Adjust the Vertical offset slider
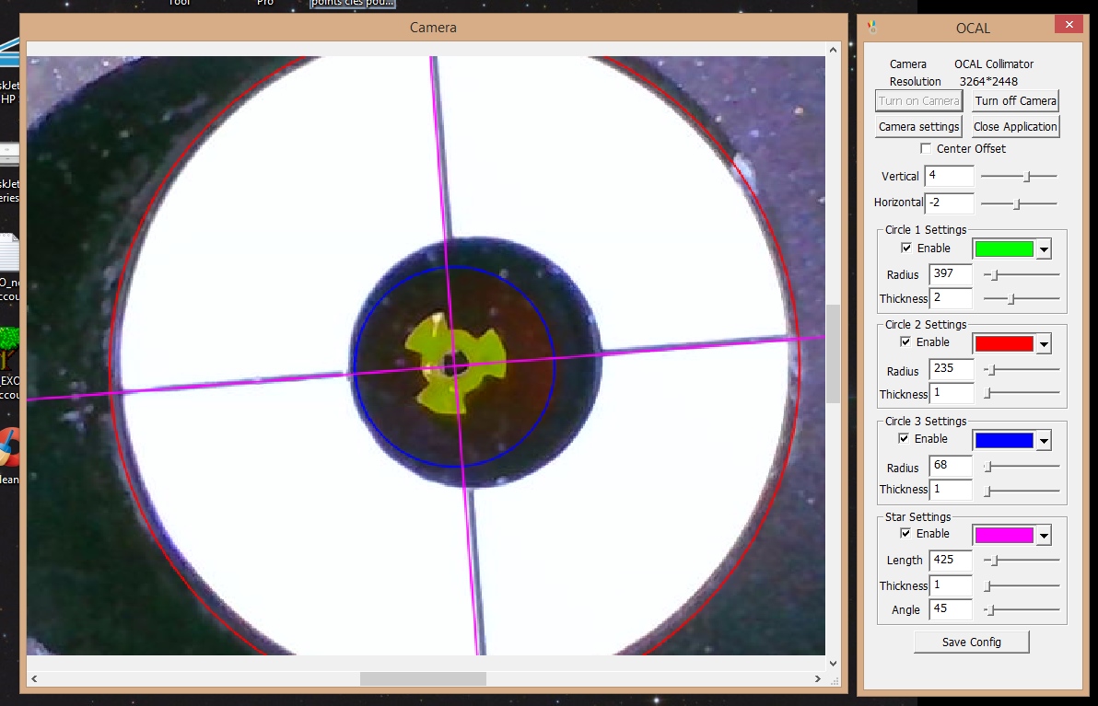The height and width of the screenshot is (706, 1098). (1019, 177)
